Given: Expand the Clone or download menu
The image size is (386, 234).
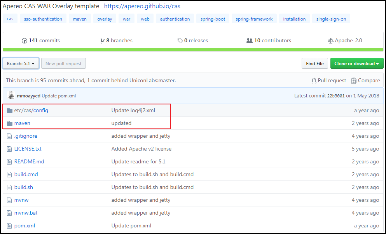Looking at the screenshot, I should pos(357,63).
